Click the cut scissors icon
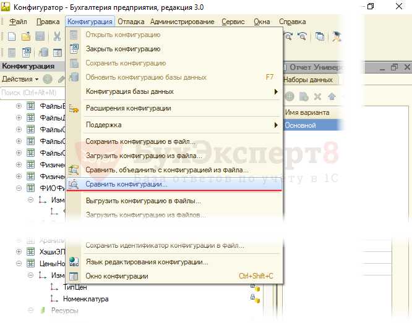The width and height of the screenshot is (412, 323). coord(57,36)
